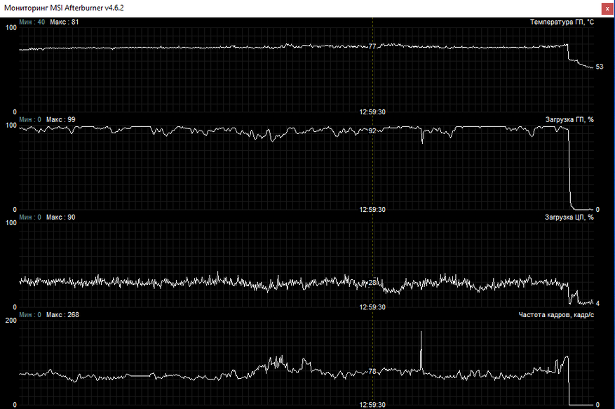Screen dimensions: 615x409
Task: Click the current CPU load value 4
Action: [x=597, y=303]
